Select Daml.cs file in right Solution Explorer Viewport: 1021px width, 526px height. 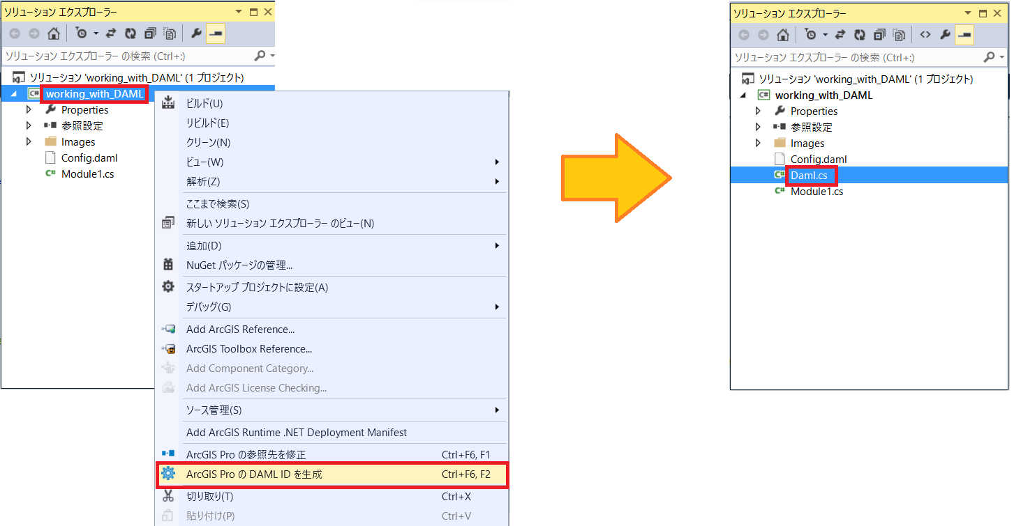pos(809,175)
